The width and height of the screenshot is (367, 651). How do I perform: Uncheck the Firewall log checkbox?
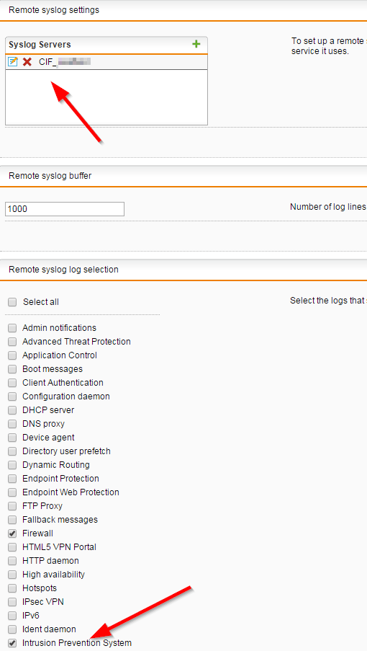pos(12,533)
